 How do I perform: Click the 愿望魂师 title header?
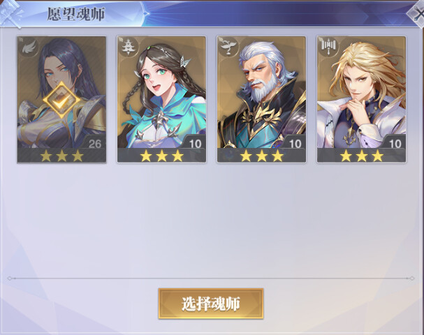pos(76,14)
